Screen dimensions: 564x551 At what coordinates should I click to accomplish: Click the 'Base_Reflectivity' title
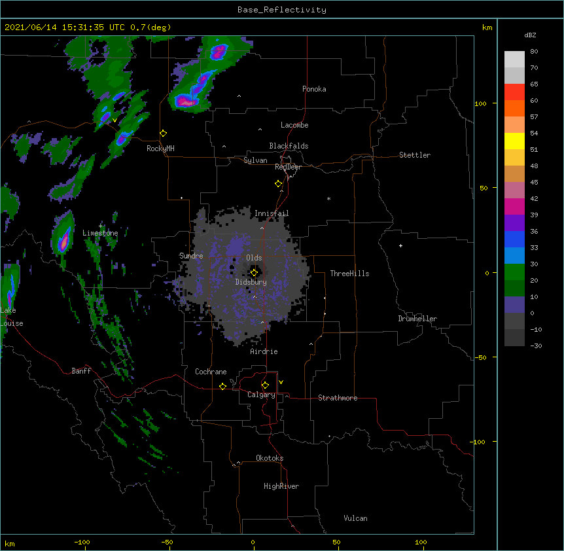[282, 10]
